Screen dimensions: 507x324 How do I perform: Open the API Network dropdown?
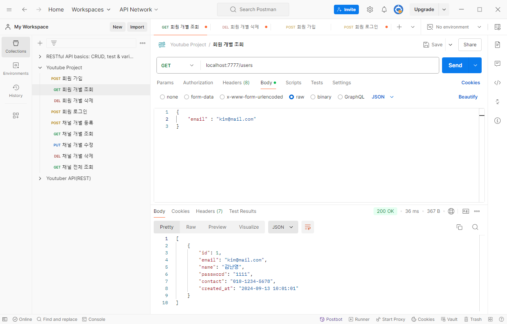tap(139, 9)
